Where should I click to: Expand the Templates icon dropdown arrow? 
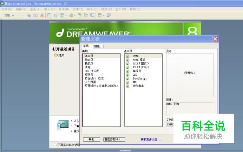tap(104, 15)
